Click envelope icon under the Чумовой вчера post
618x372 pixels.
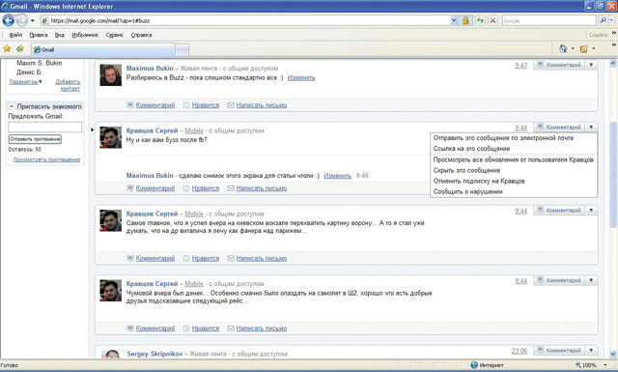(231, 329)
